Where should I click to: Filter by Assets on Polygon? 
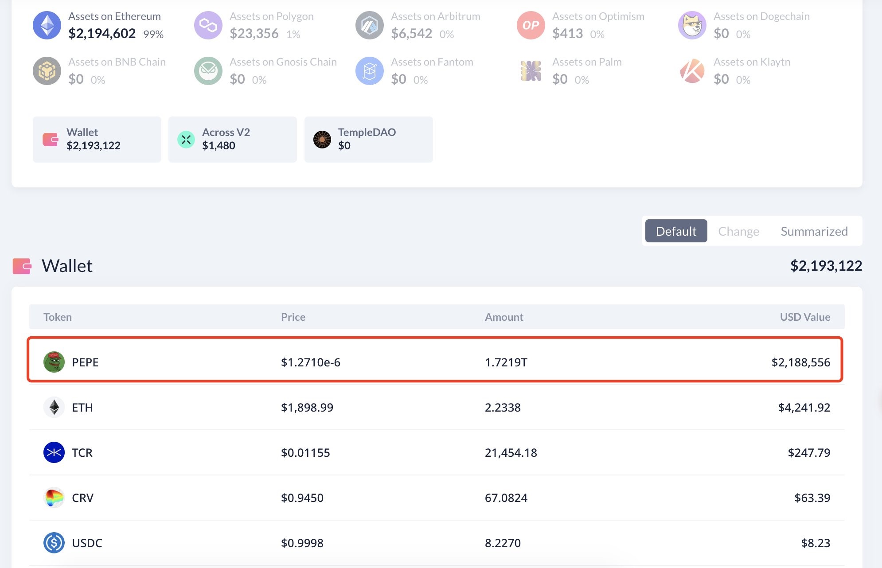pyautogui.click(x=254, y=25)
